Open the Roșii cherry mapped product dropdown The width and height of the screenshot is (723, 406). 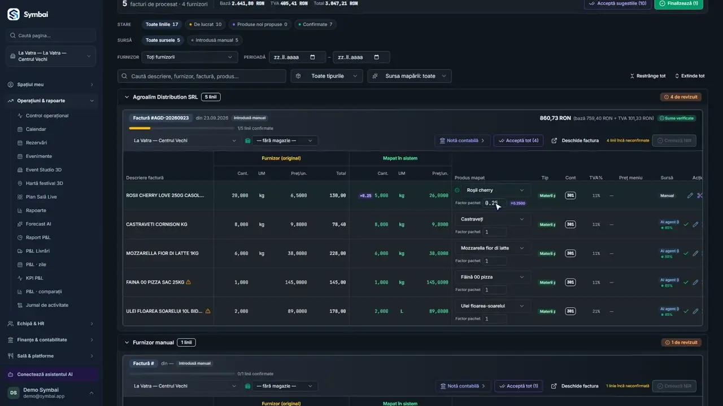(x=496, y=190)
